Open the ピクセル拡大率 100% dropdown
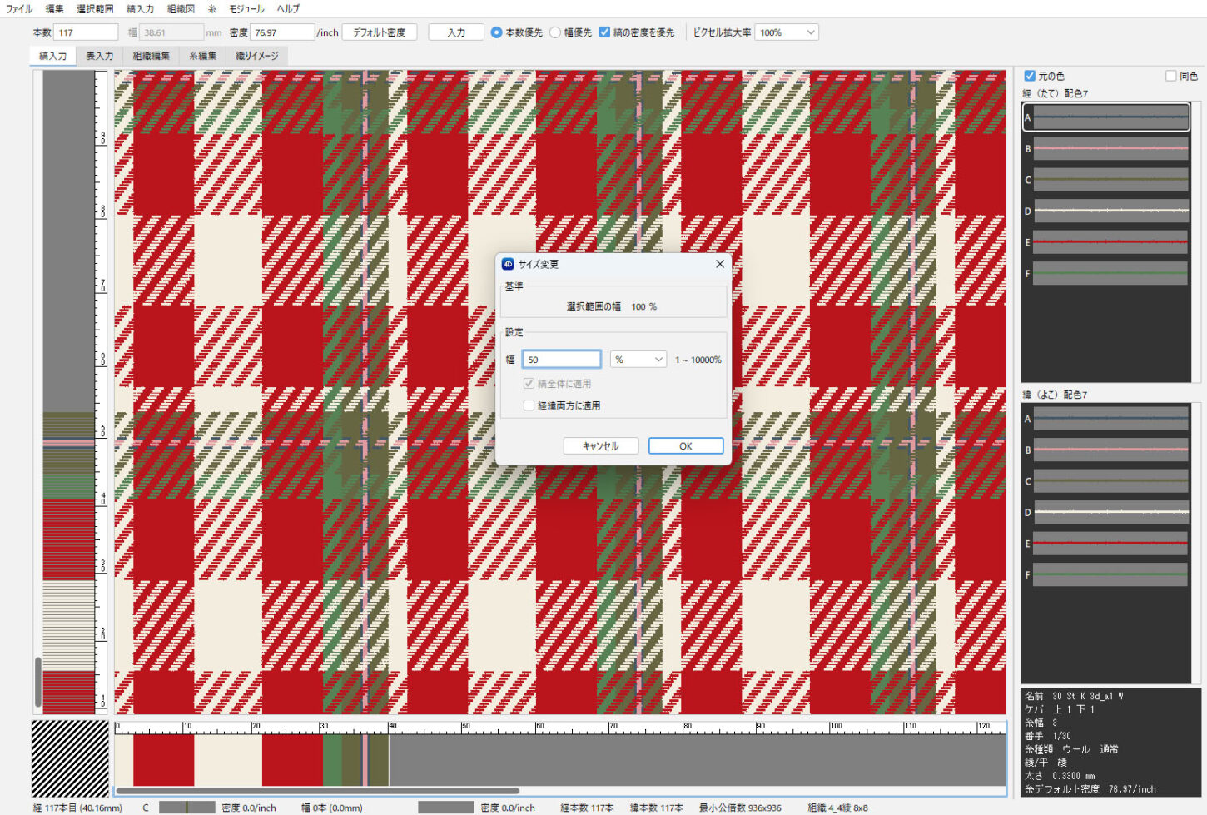 [x=787, y=32]
